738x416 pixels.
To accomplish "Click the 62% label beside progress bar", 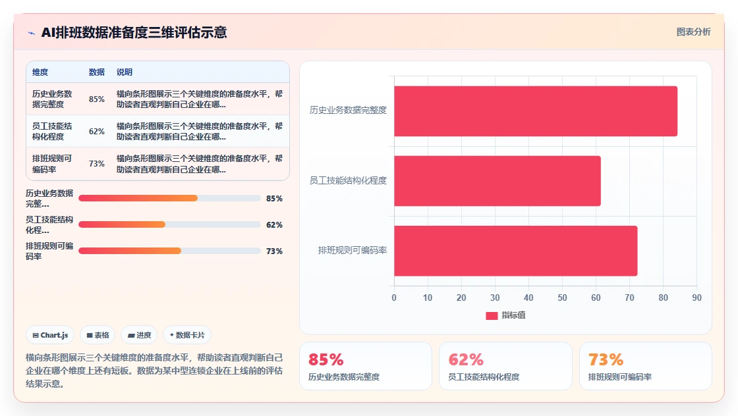I will [274, 224].
